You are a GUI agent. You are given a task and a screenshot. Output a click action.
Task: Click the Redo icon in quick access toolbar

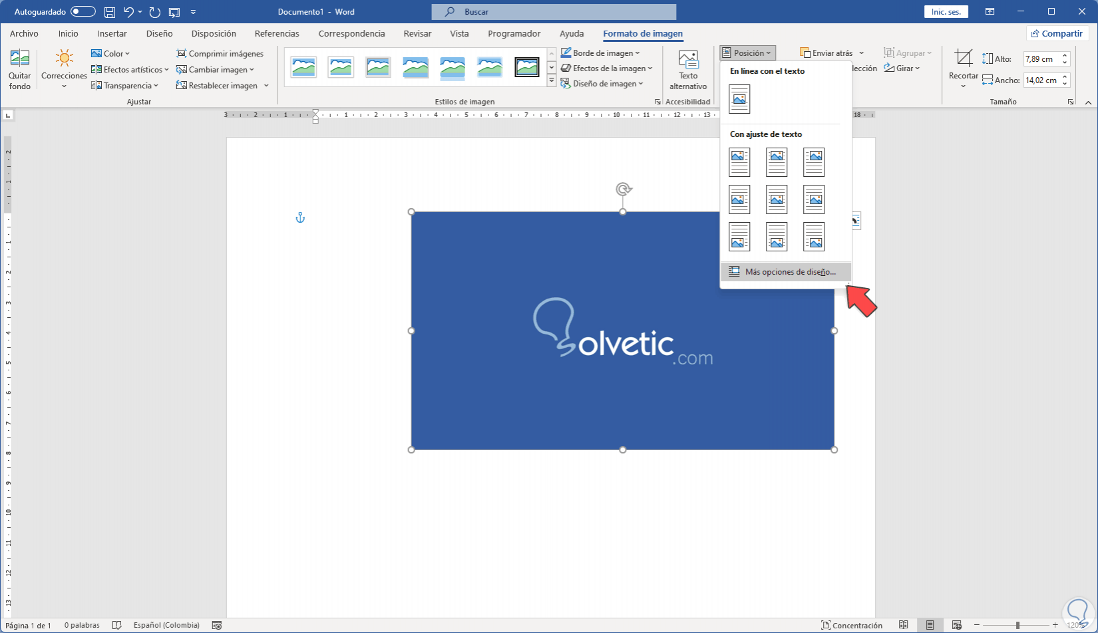tap(155, 12)
